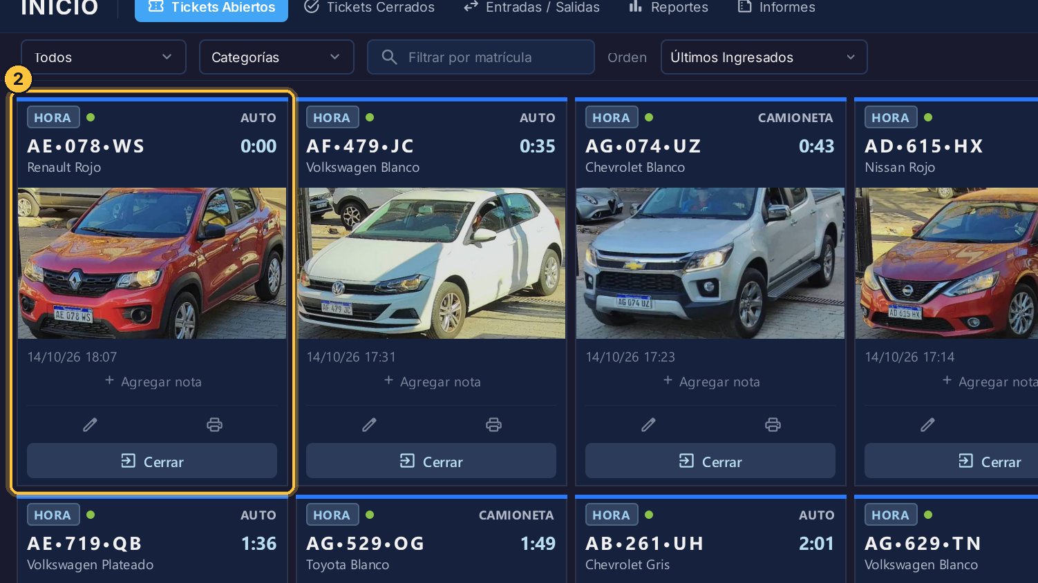
Task: Click the 14/10/26 18:07 timestamp
Action: click(x=72, y=357)
